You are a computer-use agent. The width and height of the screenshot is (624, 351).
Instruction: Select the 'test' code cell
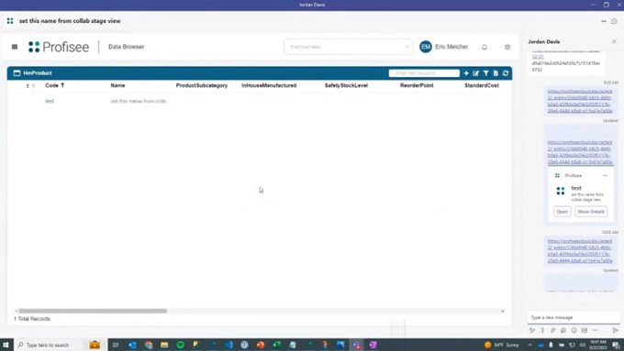click(x=50, y=101)
